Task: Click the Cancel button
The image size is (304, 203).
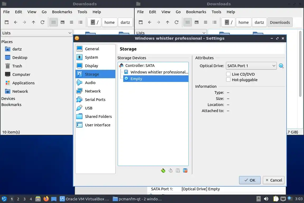Action: 274,180
